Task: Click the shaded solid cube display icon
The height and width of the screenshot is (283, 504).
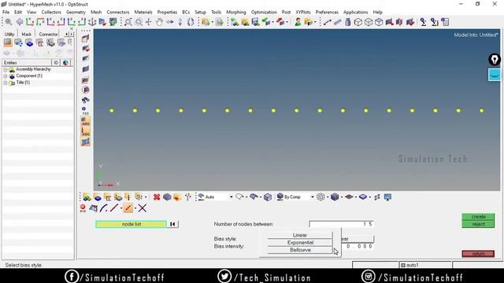Action: point(335,197)
